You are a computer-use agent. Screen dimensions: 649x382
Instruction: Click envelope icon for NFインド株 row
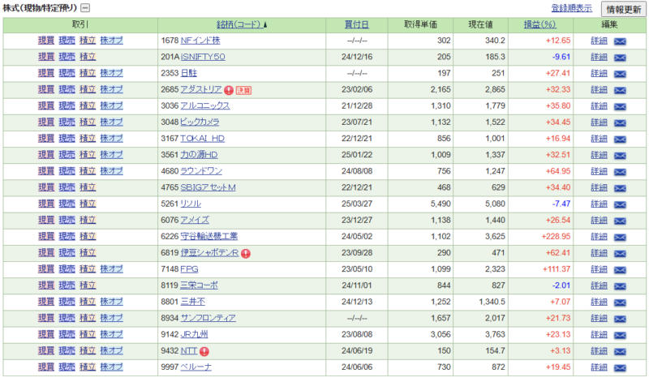[620, 41]
